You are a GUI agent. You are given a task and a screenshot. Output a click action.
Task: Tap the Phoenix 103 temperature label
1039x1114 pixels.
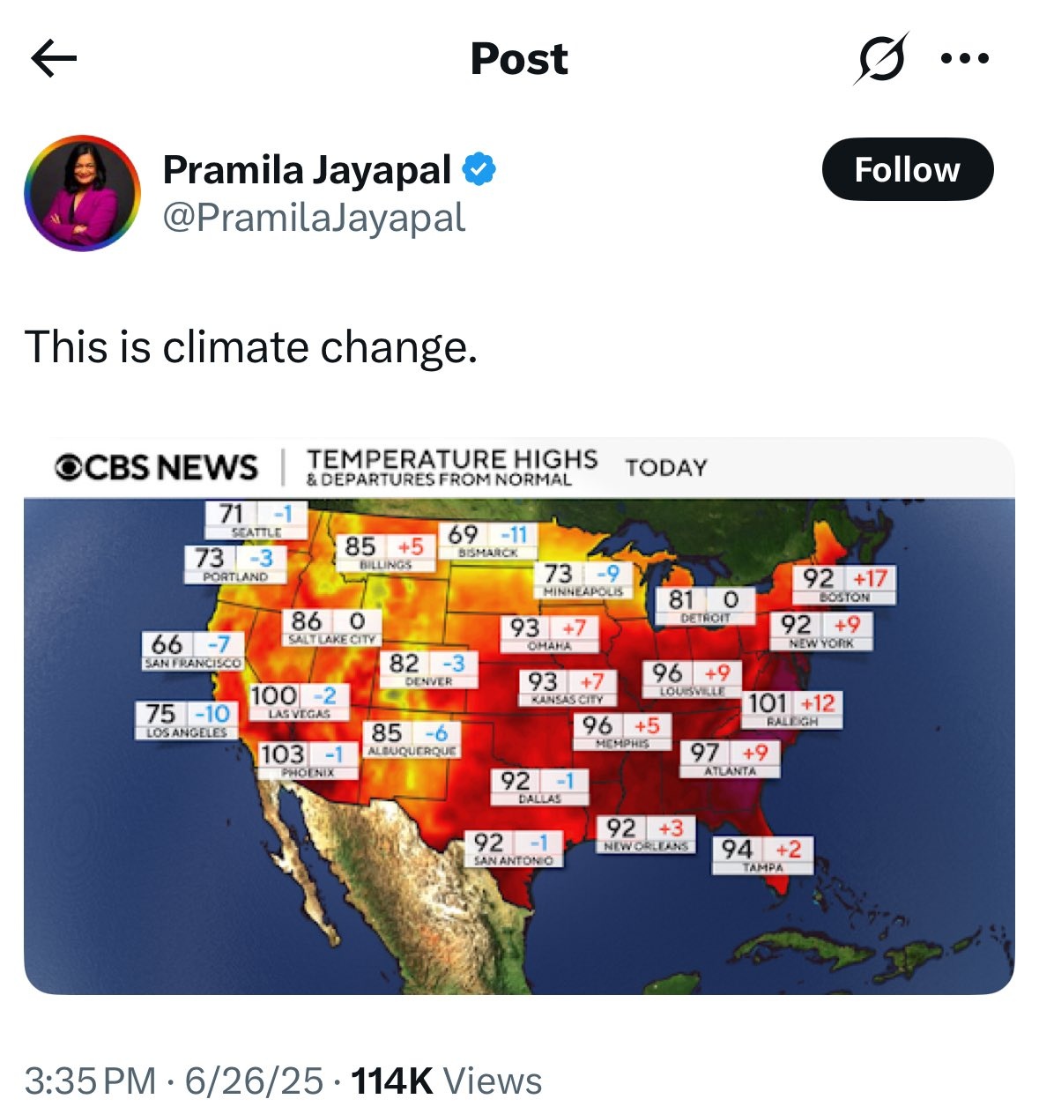click(x=308, y=760)
